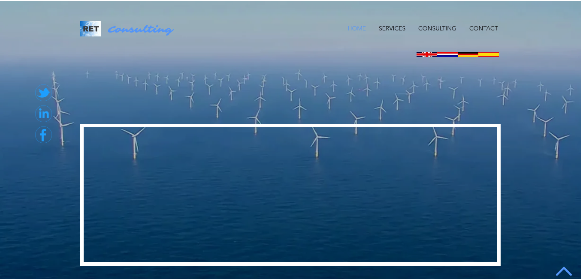Switch language to German via Germany flag
586x279 pixels.
point(468,54)
